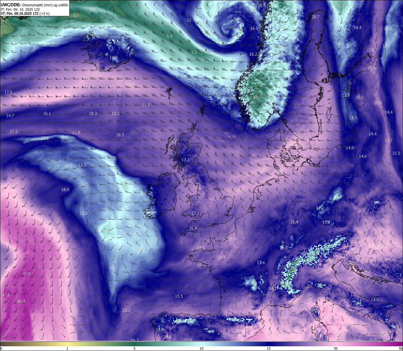This screenshot has width=403, height=351.
Task: Click the 48.4 value at the lower left
Action: [21, 301]
